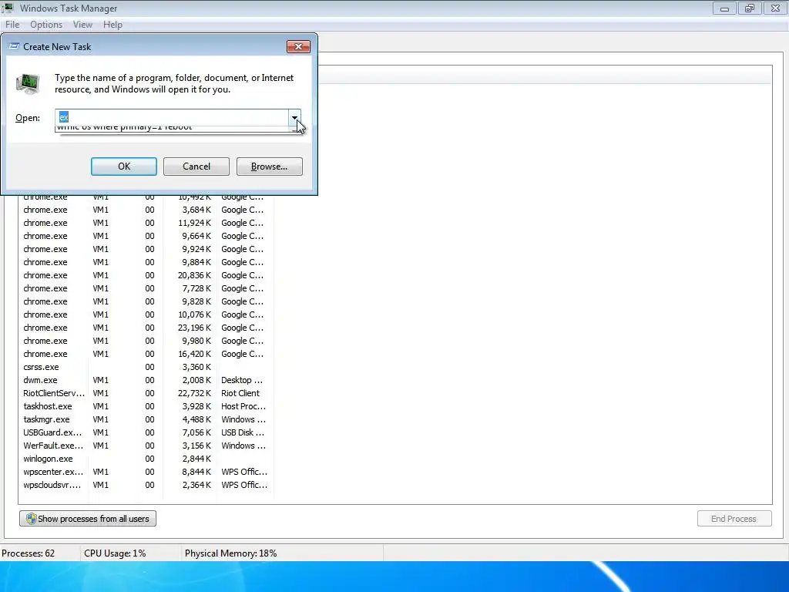Image resolution: width=789 pixels, height=592 pixels.
Task: Select the taskmgr.exe process
Action: pyautogui.click(x=146, y=419)
